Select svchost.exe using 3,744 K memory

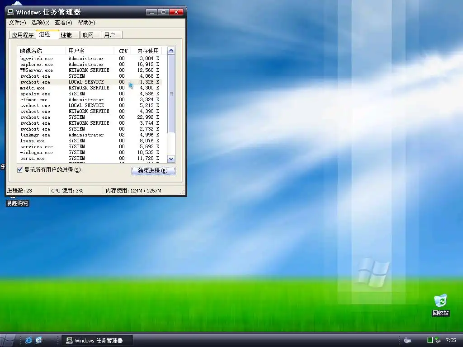coord(90,123)
